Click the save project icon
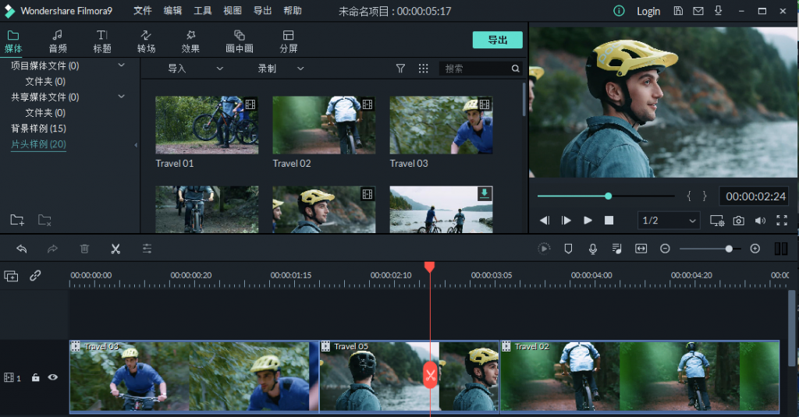Screen dimensions: 799x417 click(x=678, y=11)
